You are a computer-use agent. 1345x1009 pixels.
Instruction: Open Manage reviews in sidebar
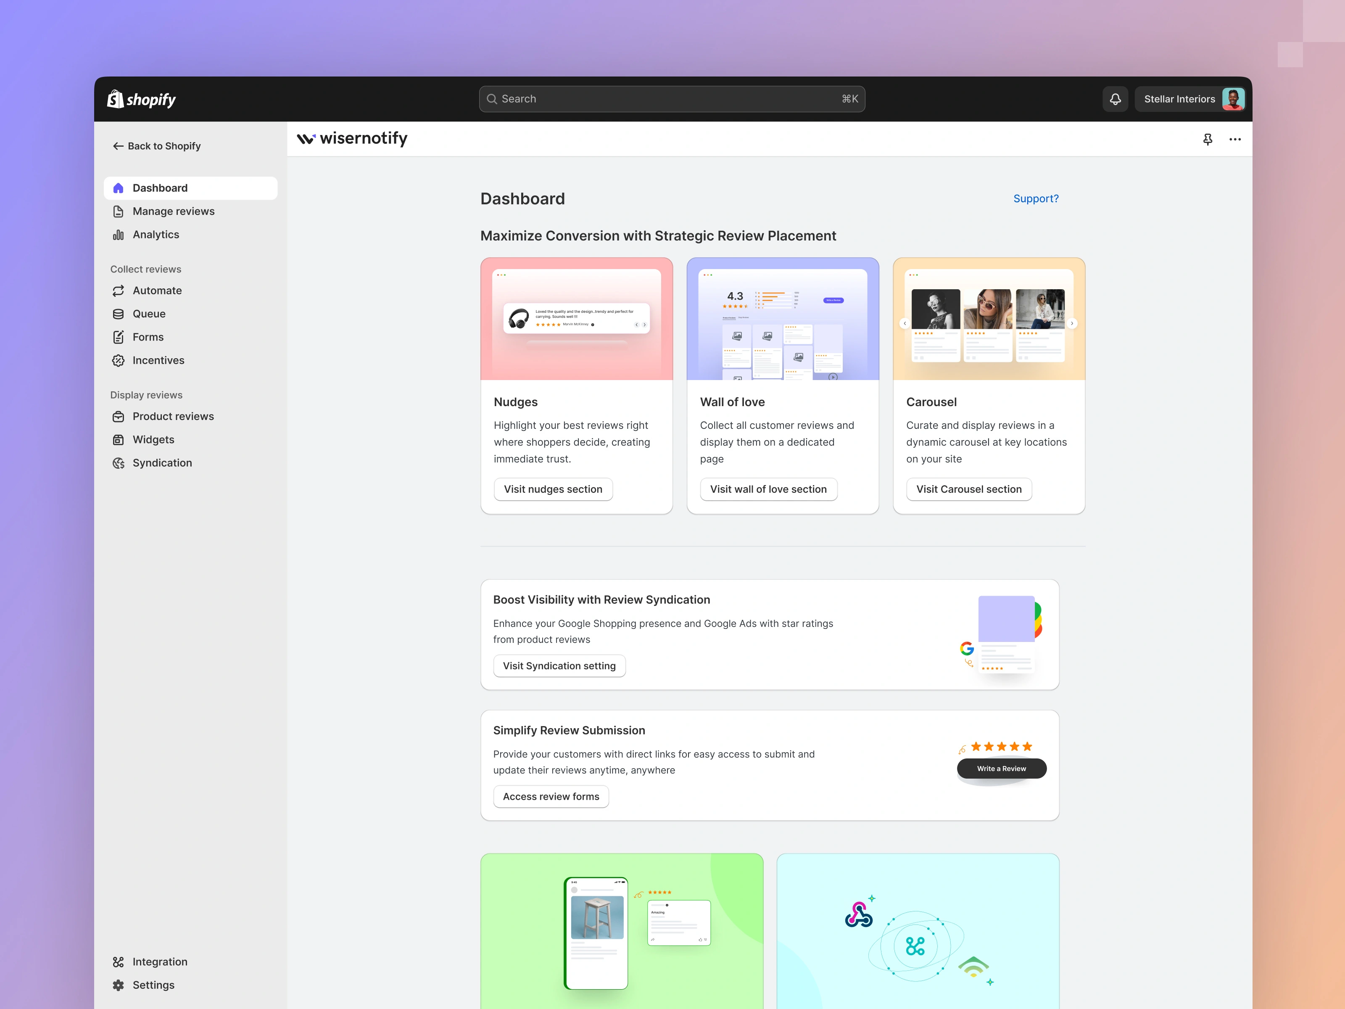(191, 211)
